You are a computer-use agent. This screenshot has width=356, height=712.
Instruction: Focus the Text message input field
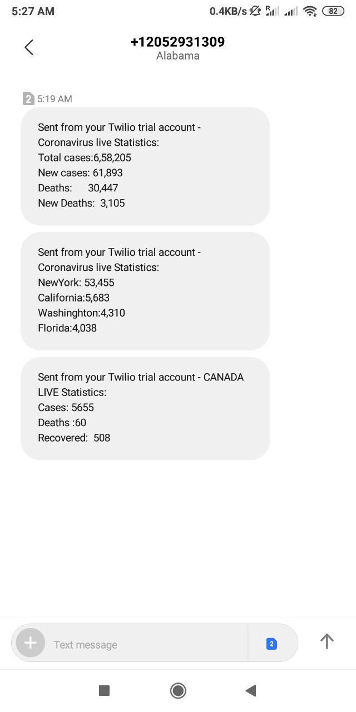[x=145, y=645]
